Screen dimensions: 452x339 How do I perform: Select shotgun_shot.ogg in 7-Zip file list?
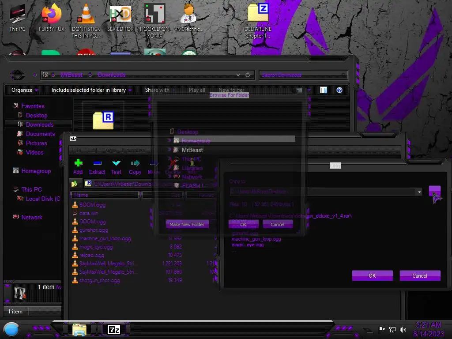99,280
